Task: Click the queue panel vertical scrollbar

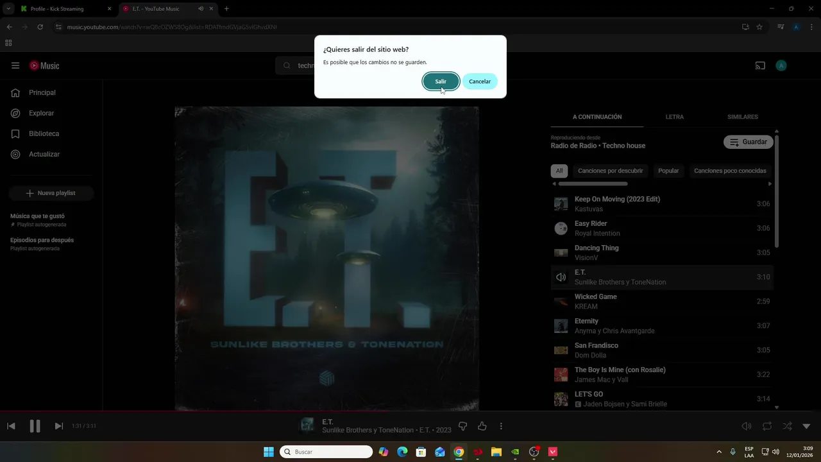Action: coord(777,191)
